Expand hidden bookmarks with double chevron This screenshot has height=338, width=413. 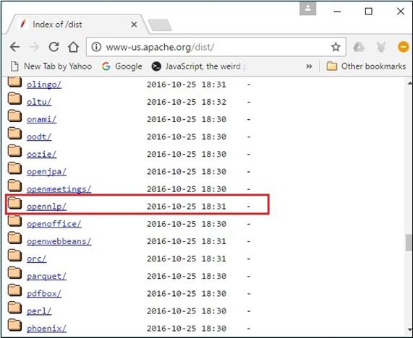coord(309,66)
